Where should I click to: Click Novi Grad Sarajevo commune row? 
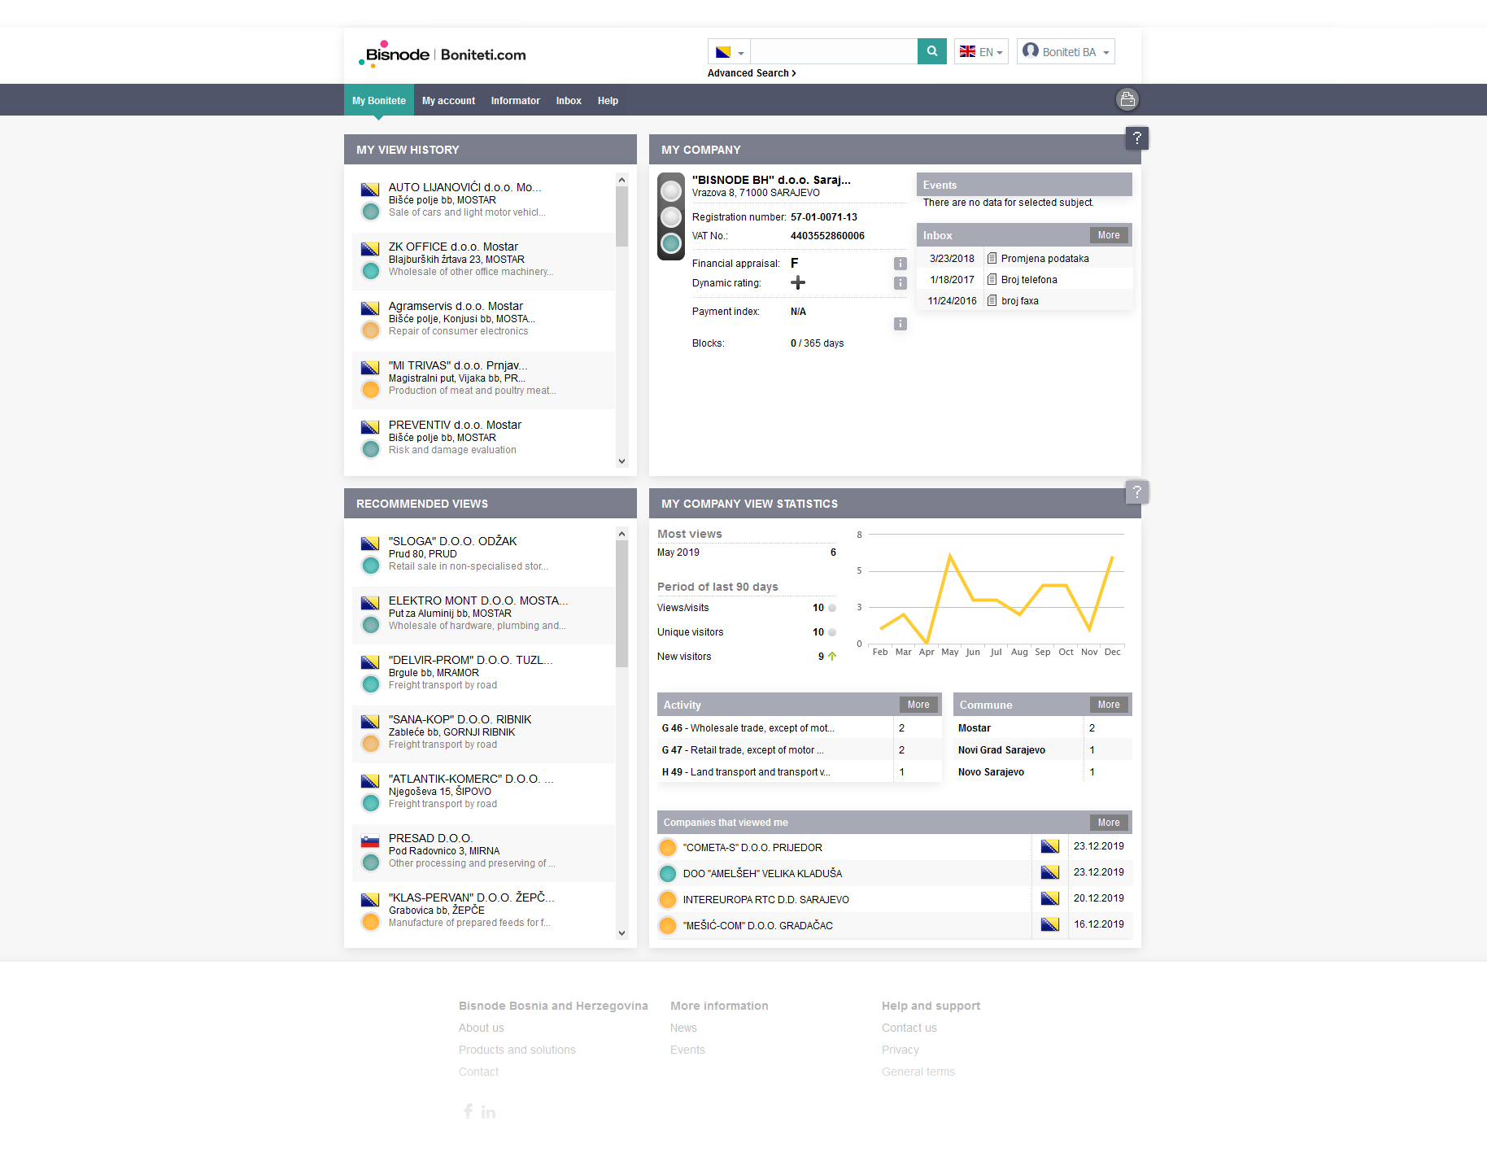pyautogui.click(x=1042, y=750)
